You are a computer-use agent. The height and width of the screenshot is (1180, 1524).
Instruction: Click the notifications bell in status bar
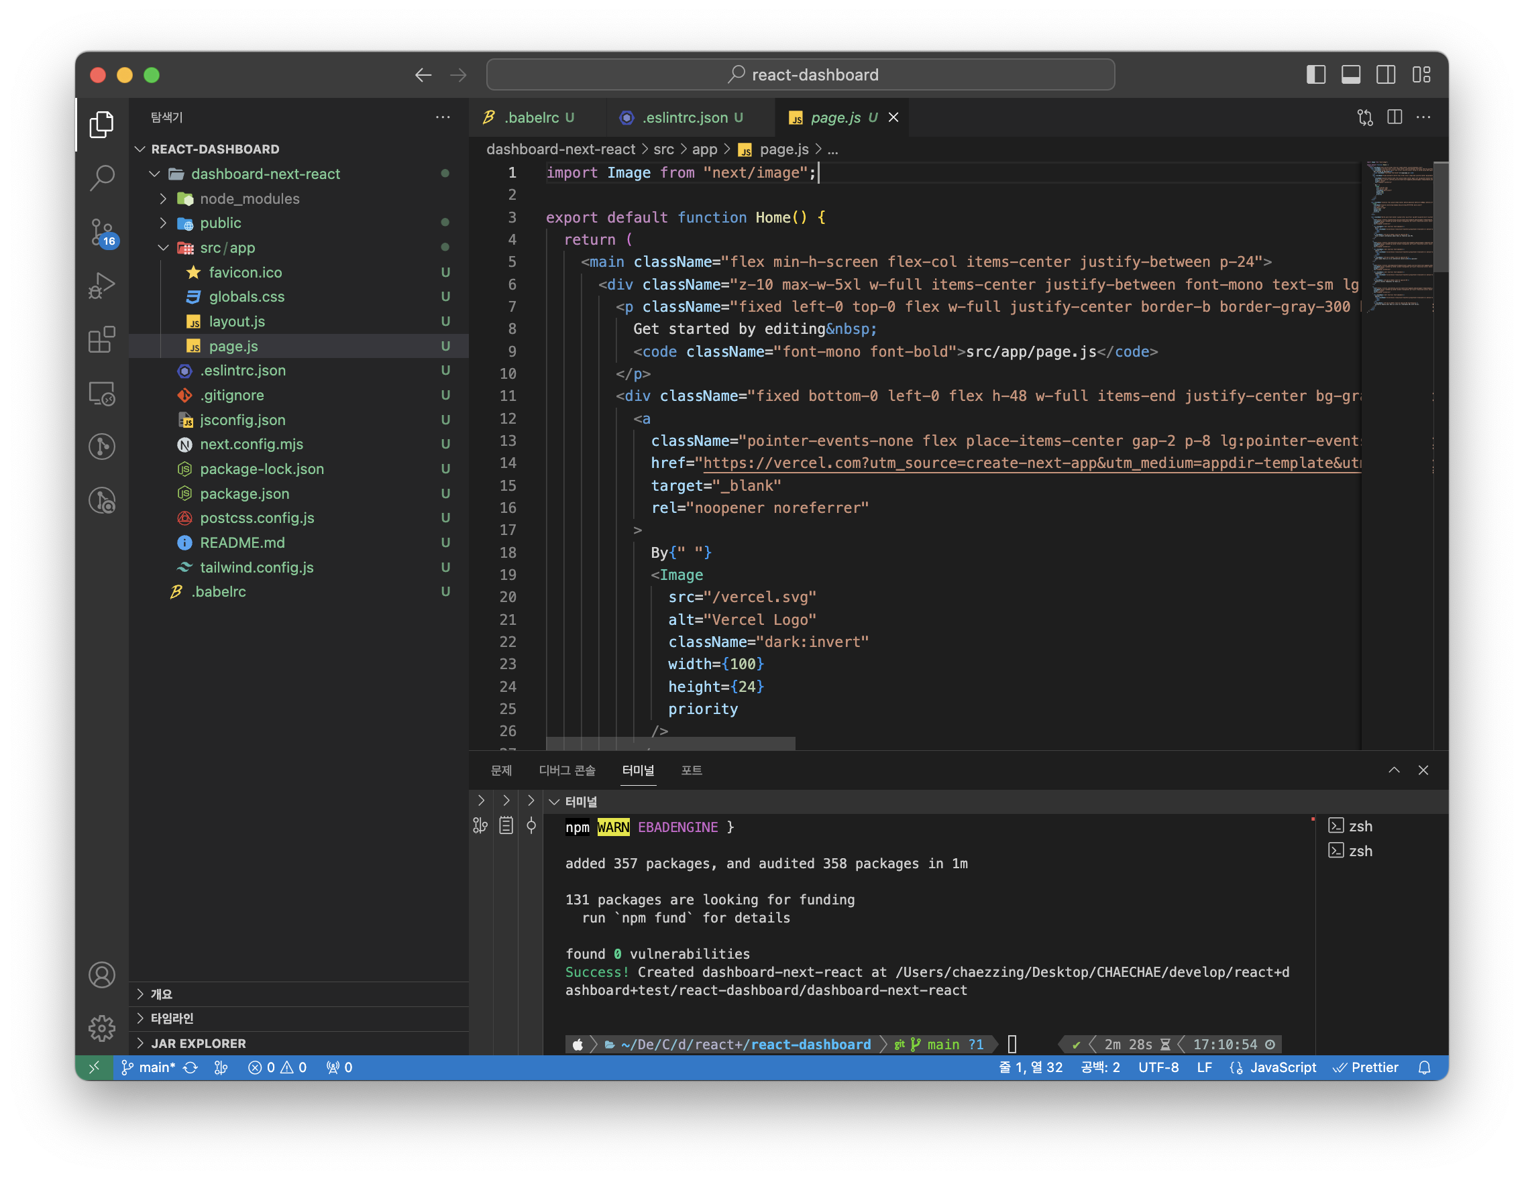pyautogui.click(x=1424, y=1067)
